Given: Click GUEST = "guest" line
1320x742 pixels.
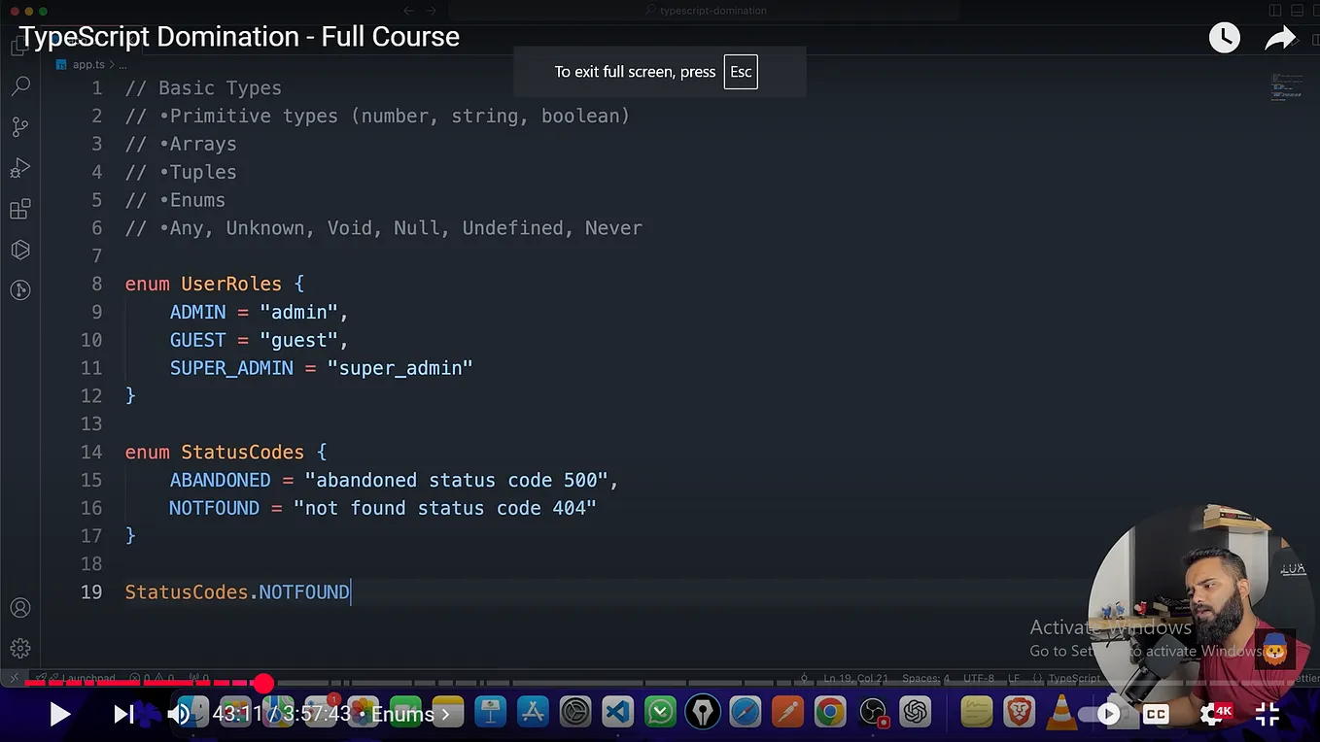Looking at the screenshot, I should (x=259, y=340).
